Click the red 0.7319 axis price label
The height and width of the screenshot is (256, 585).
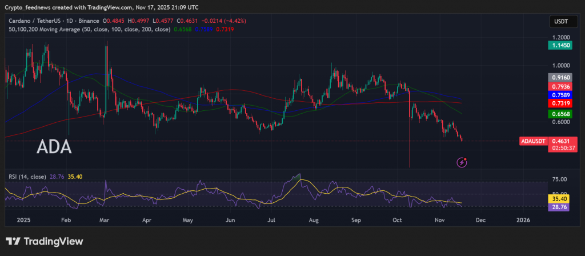tap(562, 103)
